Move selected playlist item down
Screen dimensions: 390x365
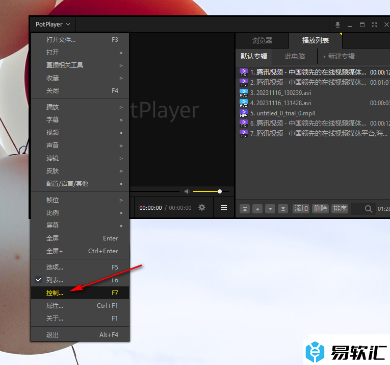click(270, 209)
